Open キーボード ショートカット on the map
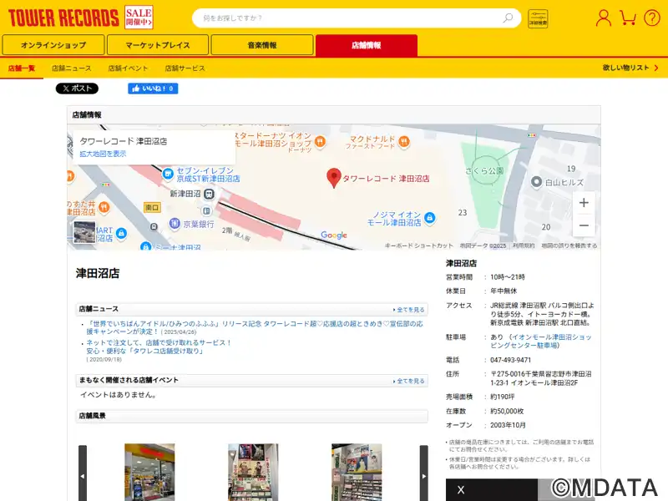668x501 pixels. point(419,245)
